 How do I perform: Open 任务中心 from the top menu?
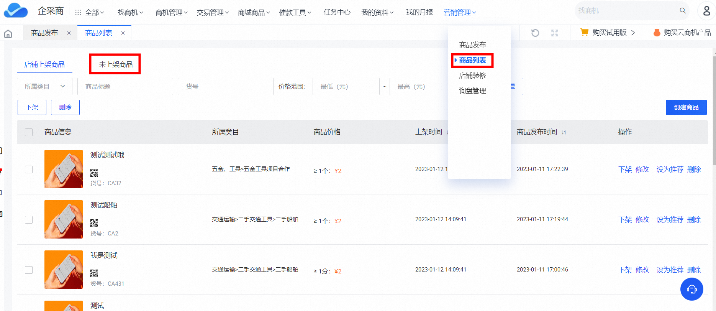click(x=337, y=12)
